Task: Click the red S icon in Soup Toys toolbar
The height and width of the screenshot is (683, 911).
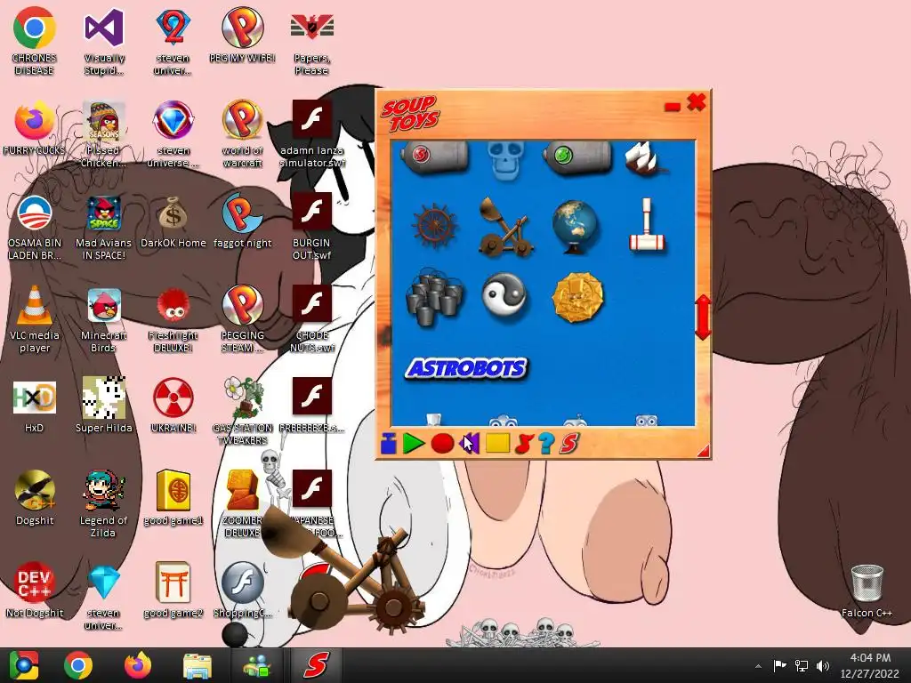Action: pyautogui.click(x=568, y=444)
